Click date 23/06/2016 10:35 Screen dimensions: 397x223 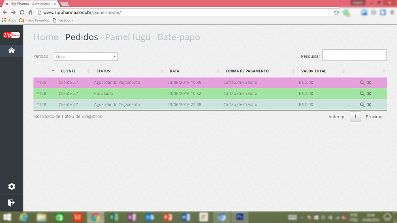184,83
